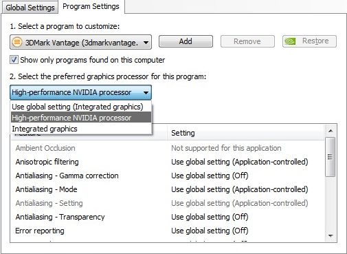This screenshot has height=254, width=347.
Task: Switch to the Global Settings tab
Action: pos(30,8)
